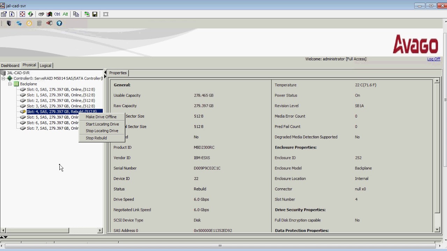The height and width of the screenshot is (251, 447).
Task: Select the Properties tab
Action: click(x=118, y=73)
